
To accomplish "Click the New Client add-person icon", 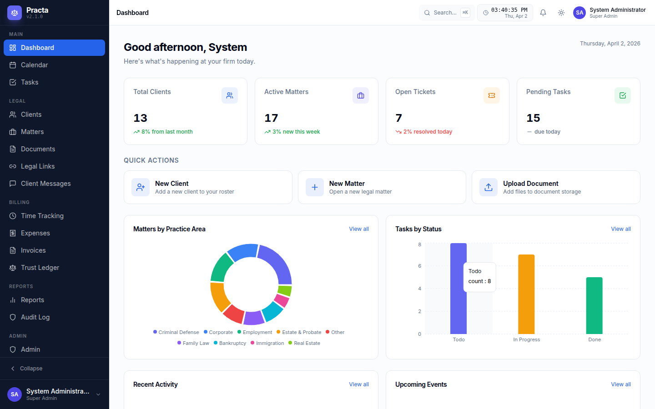I will pyautogui.click(x=141, y=187).
